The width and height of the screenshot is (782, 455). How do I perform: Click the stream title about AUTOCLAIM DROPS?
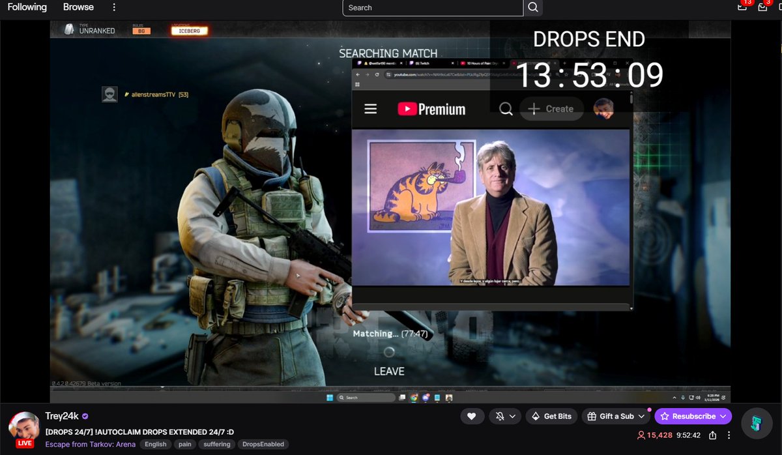click(139, 432)
